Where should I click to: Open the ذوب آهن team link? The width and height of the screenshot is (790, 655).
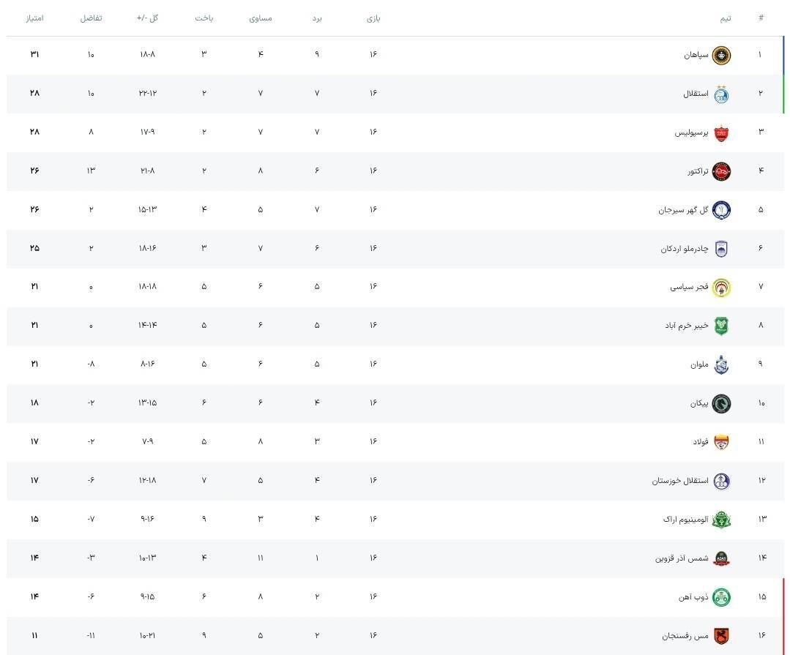pos(693,597)
